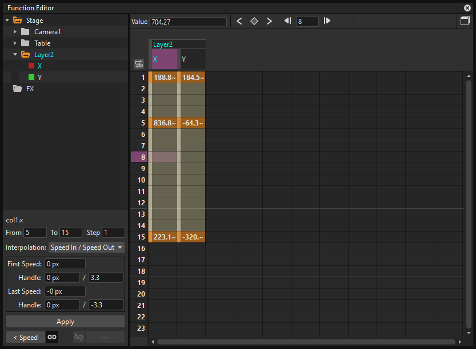Close the Function Editor panel
This screenshot has height=349, width=476.
click(467, 8)
